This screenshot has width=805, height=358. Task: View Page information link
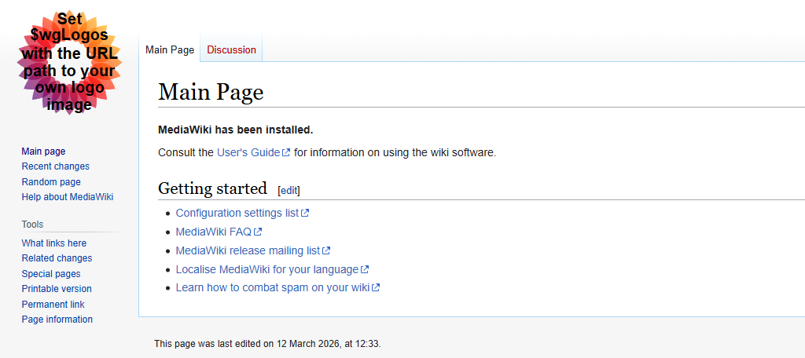57,319
